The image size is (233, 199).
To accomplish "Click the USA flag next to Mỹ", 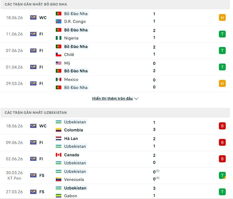I will (58, 63).
